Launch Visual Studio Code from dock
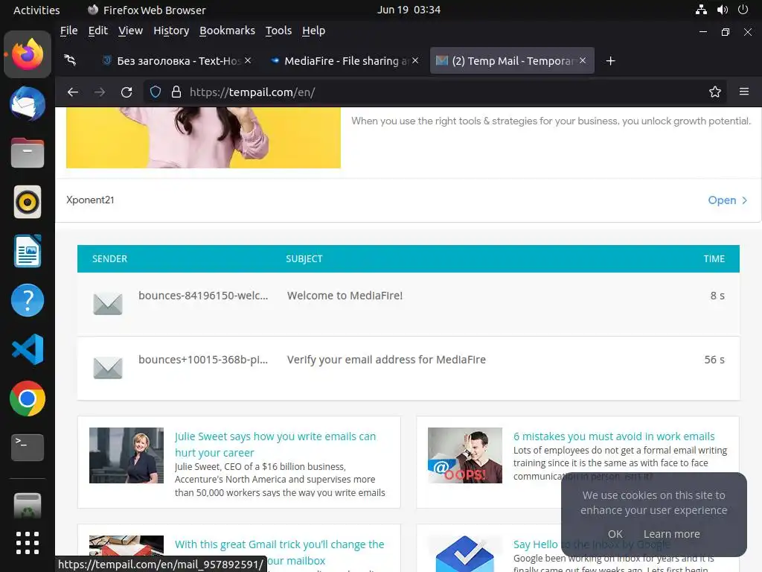Image resolution: width=762 pixels, height=572 pixels. pos(28,349)
